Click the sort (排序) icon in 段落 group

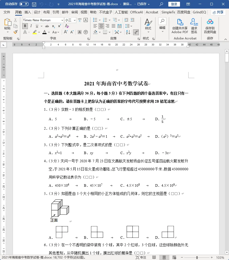(128, 32)
